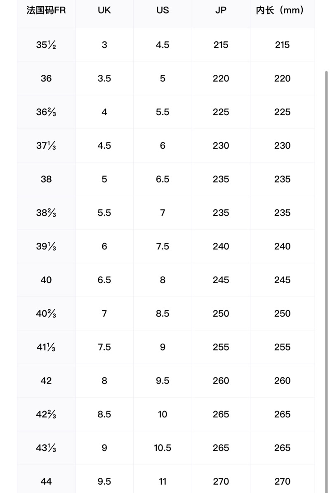
Task: Click the JP 240 cell
Action: [x=221, y=246]
